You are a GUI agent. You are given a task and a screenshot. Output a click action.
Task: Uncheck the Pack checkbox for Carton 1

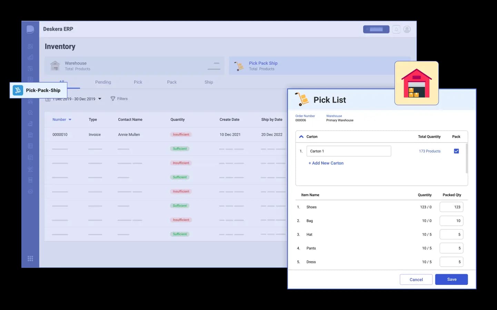tap(456, 151)
